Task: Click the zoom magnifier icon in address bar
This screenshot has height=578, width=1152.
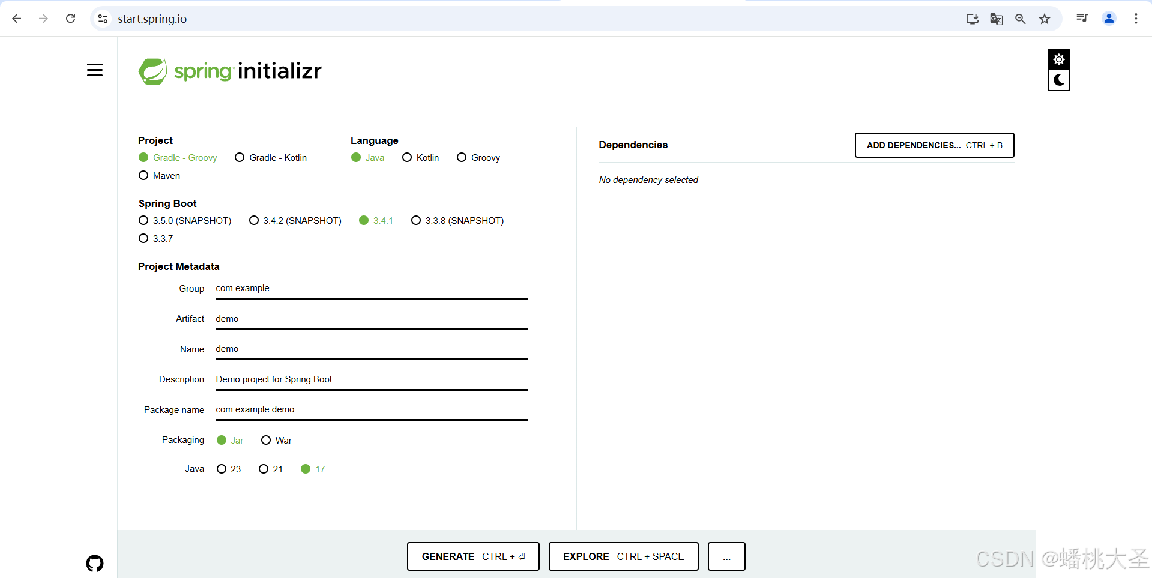Action: tap(1021, 19)
